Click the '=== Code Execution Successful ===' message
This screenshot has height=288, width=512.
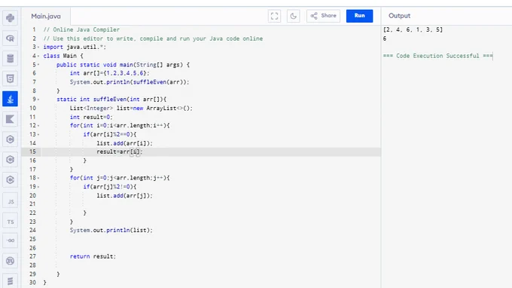click(x=438, y=56)
